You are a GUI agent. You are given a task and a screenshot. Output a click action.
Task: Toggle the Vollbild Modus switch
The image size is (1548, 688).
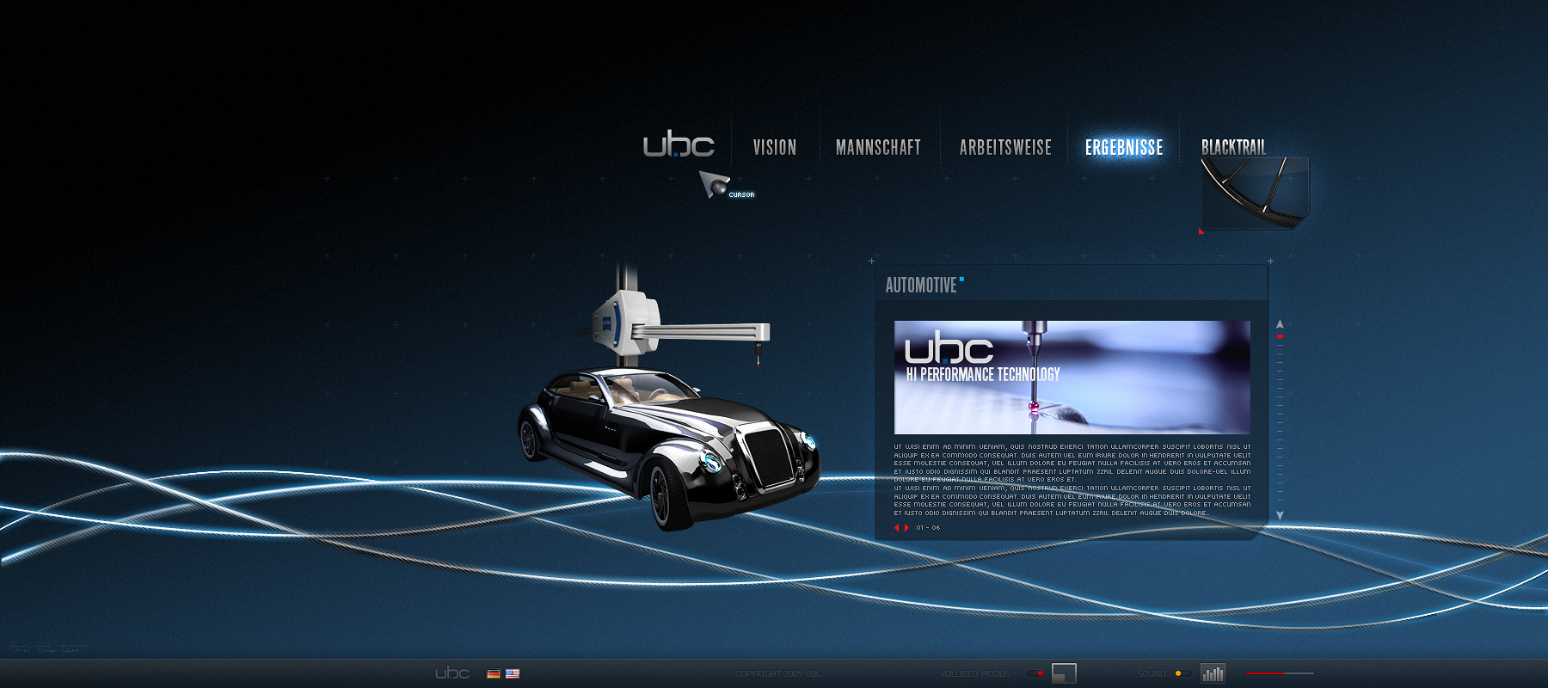(x=1036, y=673)
